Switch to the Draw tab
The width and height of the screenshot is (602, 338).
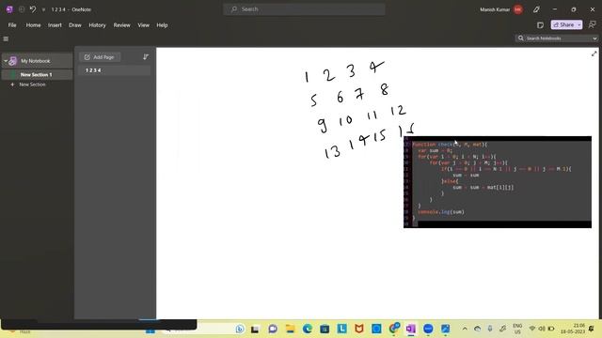tap(75, 25)
